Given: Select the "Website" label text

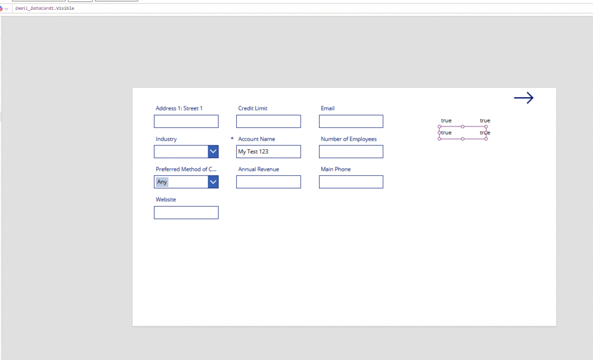Looking at the screenshot, I should [x=166, y=200].
